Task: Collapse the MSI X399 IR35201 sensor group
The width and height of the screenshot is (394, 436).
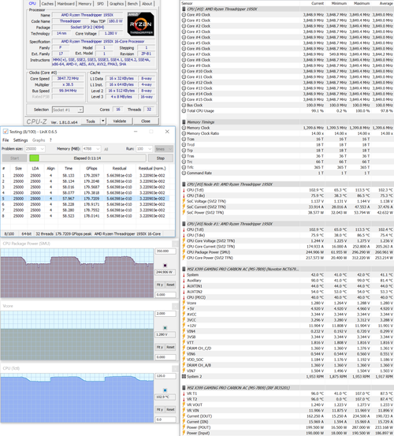Action: [x=184, y=388]
